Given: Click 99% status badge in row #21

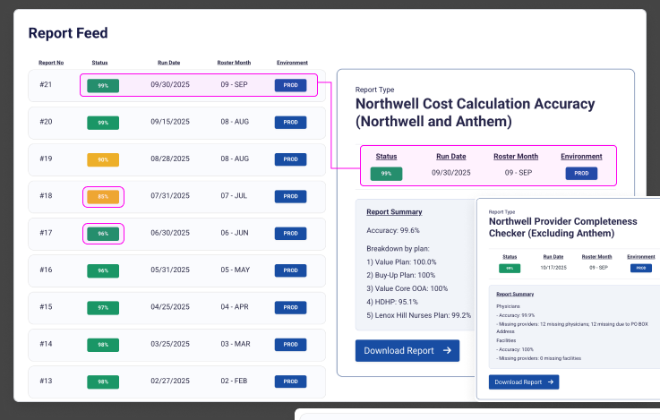Looking at the screenshot, I should click(103, 85).
